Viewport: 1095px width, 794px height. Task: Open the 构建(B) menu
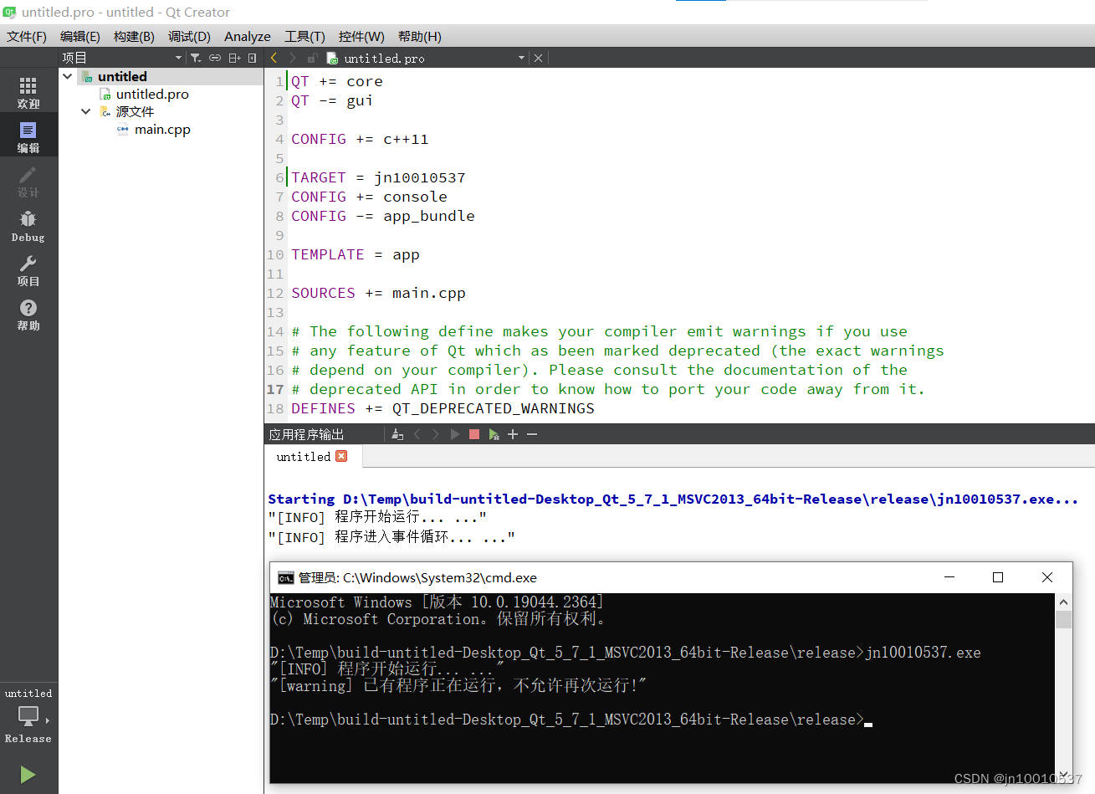pyautogui.click(x=134, y=36)
